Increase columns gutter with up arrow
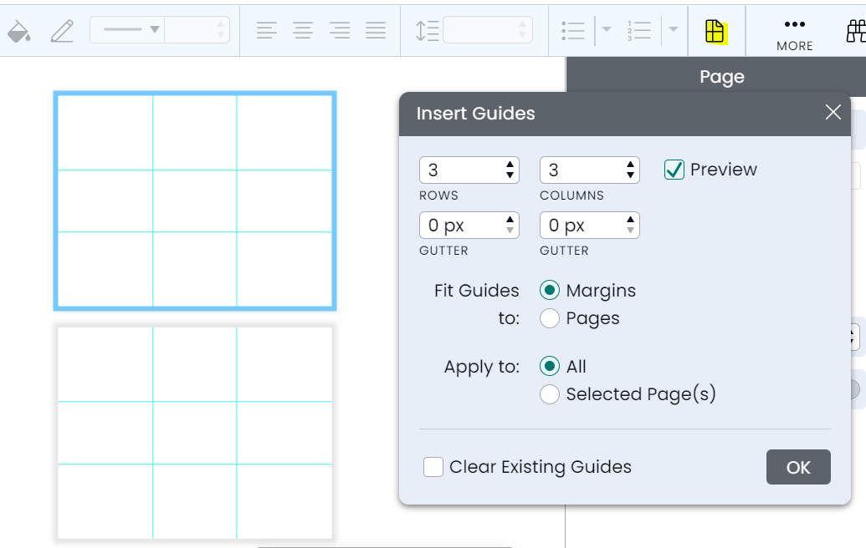 click(x=630, y=220)
